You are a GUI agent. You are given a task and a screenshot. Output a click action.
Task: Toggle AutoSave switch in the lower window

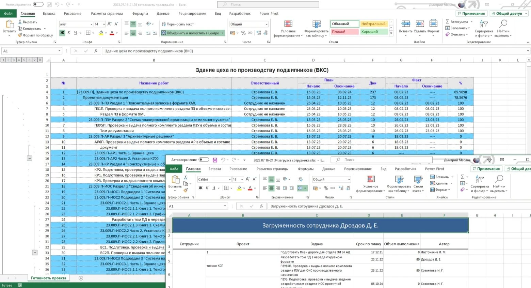204,160
